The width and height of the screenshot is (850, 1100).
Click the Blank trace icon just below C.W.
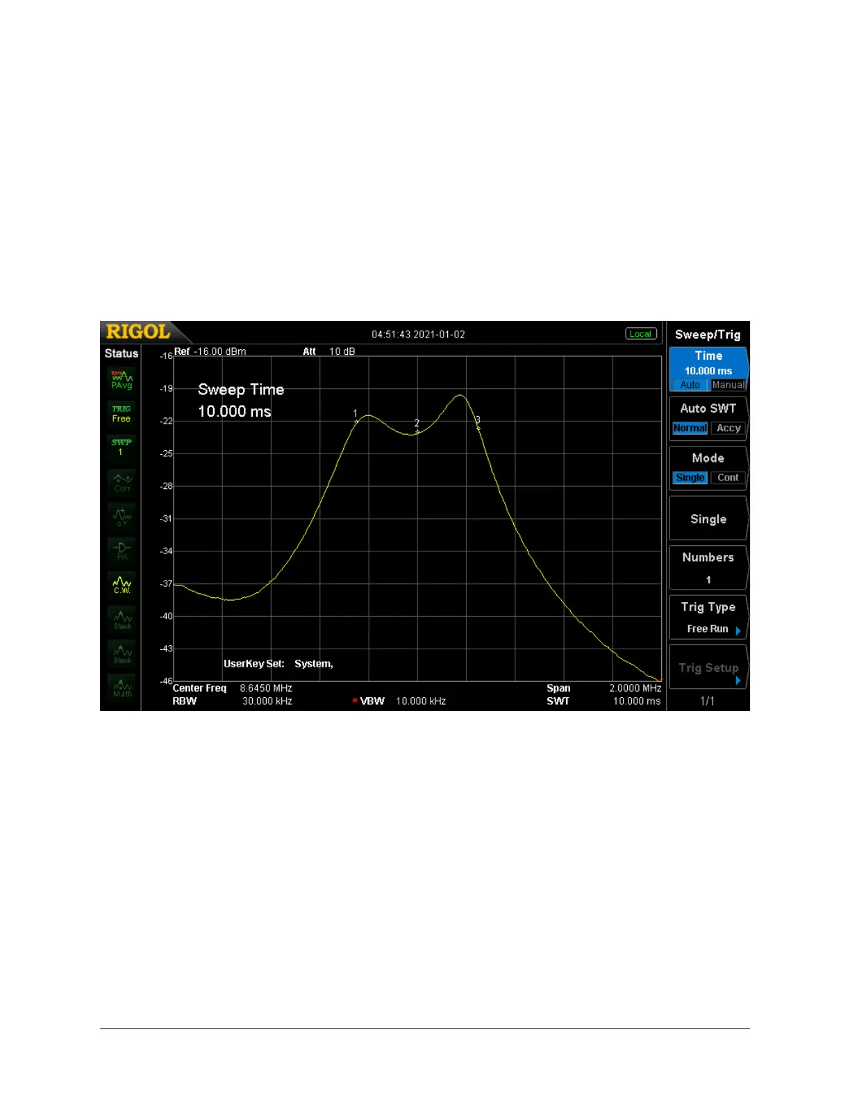pyautogui.click(x=122, y=619)
